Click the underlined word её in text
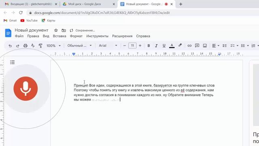The width and height of the screenshot is (259, 146). [183, 90]
